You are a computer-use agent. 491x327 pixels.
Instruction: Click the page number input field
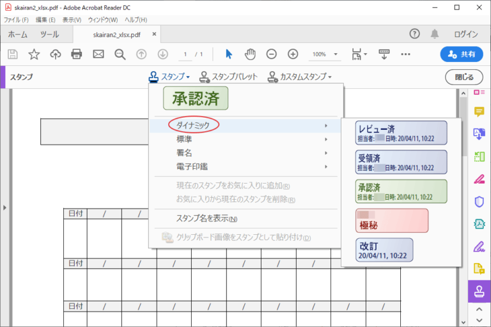tap(185, 54)
